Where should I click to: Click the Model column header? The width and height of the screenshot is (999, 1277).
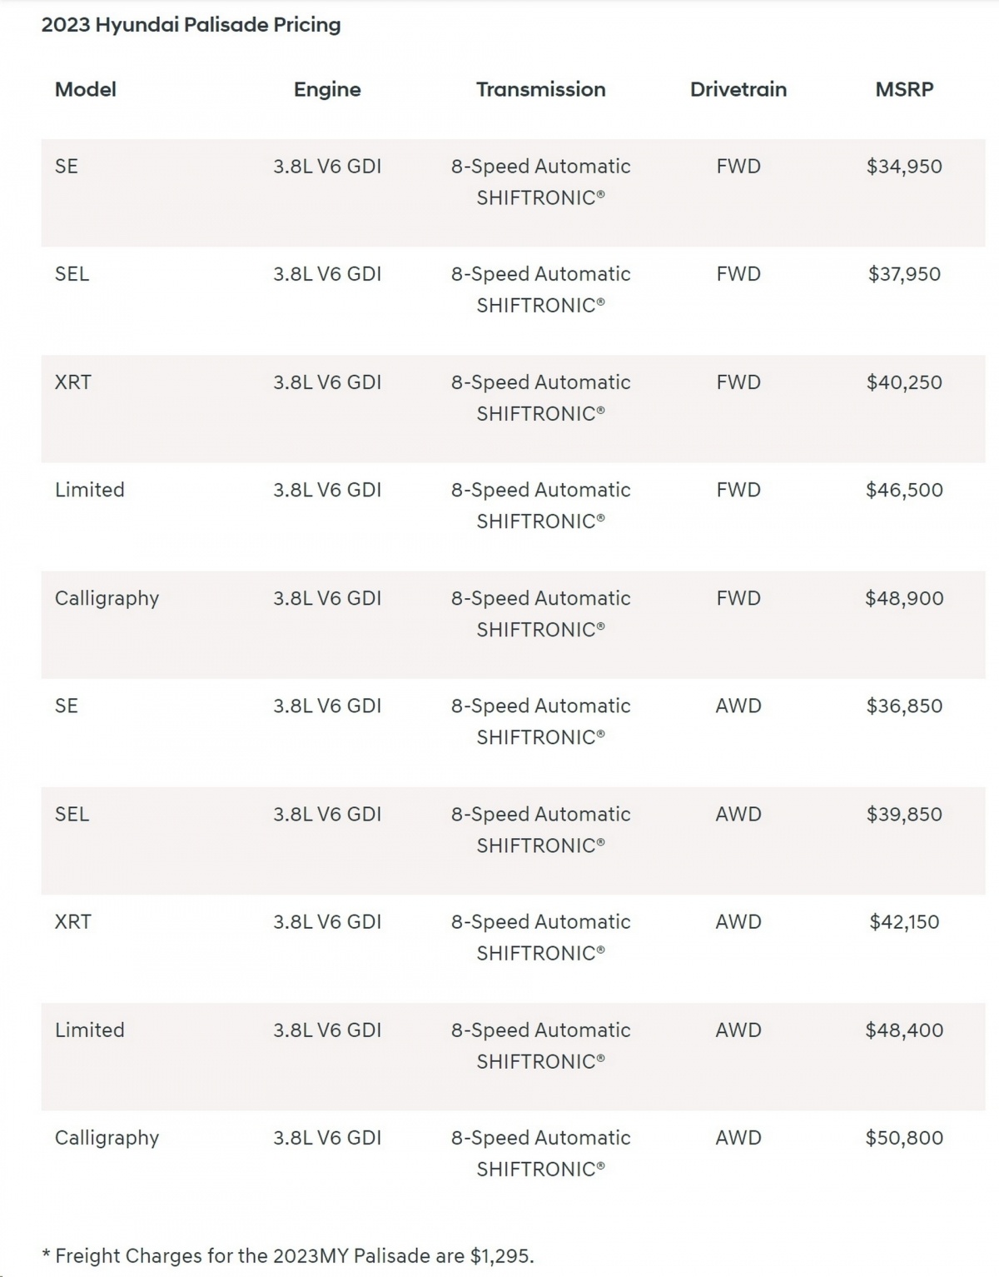click(x=85, y=89)
